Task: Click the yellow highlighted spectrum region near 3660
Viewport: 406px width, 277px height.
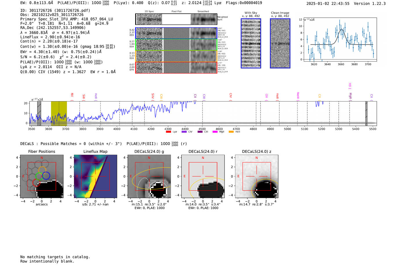Action: pyautogui.click(x=59, y=113)
